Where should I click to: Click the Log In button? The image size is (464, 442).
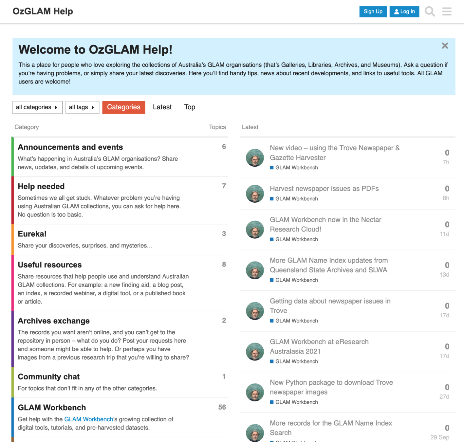[x=404, y=11]
